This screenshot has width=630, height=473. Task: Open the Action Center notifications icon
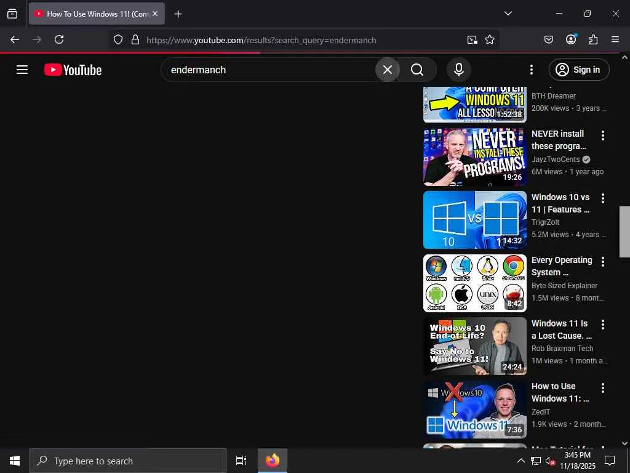610,461
